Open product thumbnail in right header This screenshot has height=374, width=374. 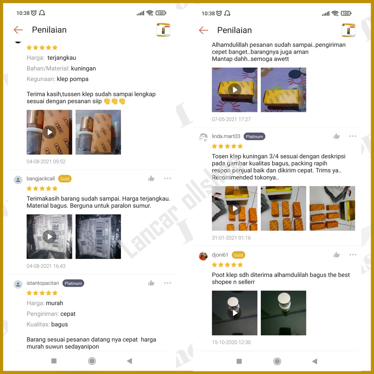click(x=348, y=30)
